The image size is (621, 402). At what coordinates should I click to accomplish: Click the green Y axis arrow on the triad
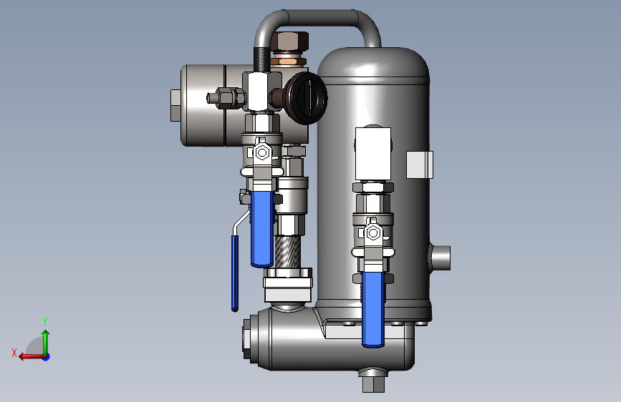pos(46,343)
